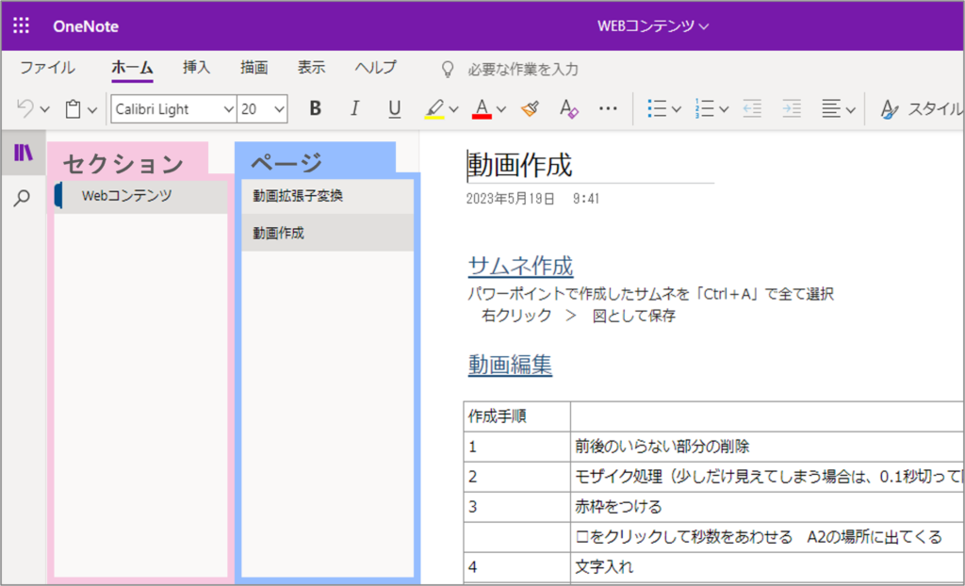Select the 動画拡張子変換 page

pos(289,195)
